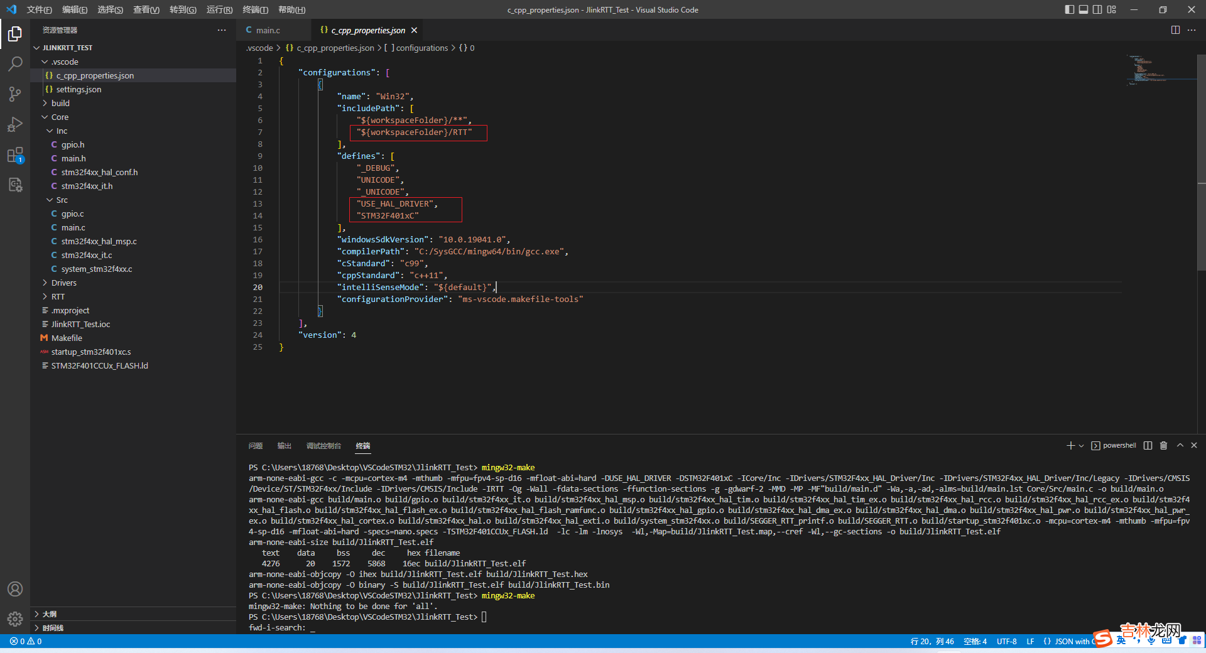Open editor more actions ellipsis
Viewport: 1206px width, 653px height.
tap(1192, 30)
